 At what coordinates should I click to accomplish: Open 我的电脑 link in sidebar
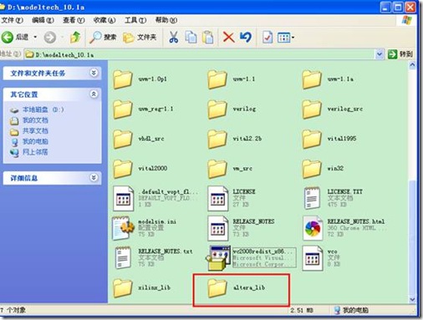(28, 141)
